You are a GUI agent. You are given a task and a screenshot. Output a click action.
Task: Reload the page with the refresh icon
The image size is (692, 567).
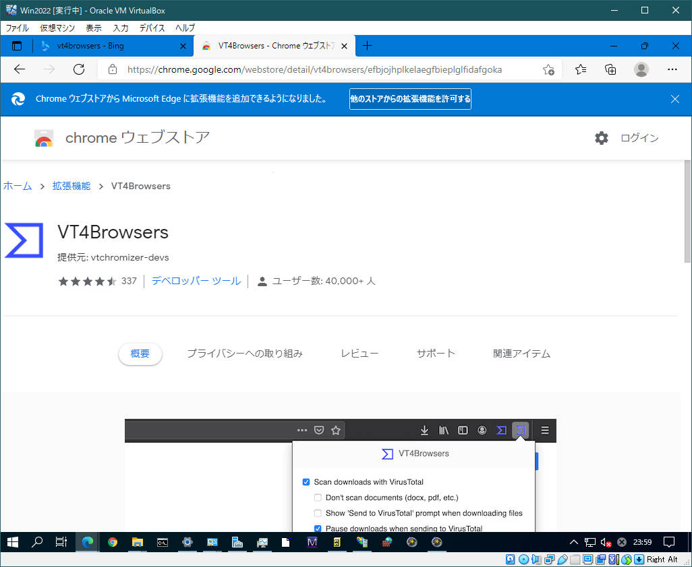click(79, 69)
